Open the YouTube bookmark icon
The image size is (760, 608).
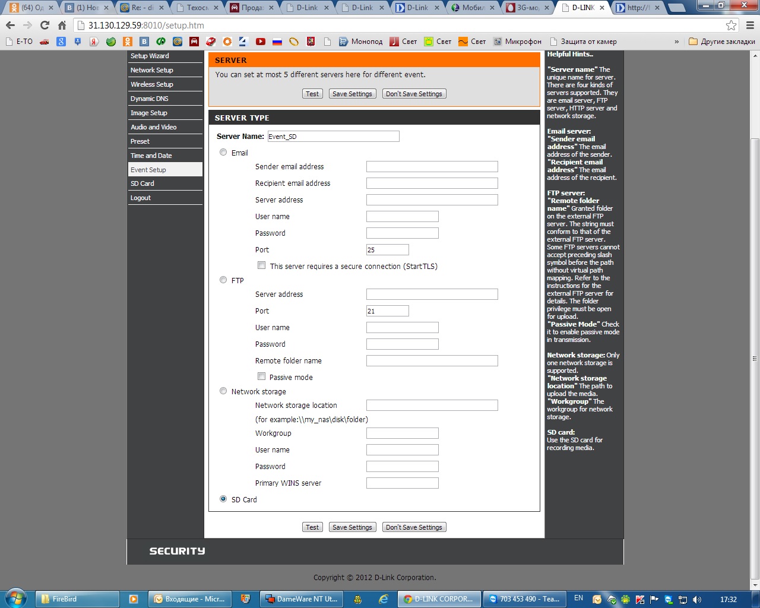pyautogui.click(x=260, y=42)
